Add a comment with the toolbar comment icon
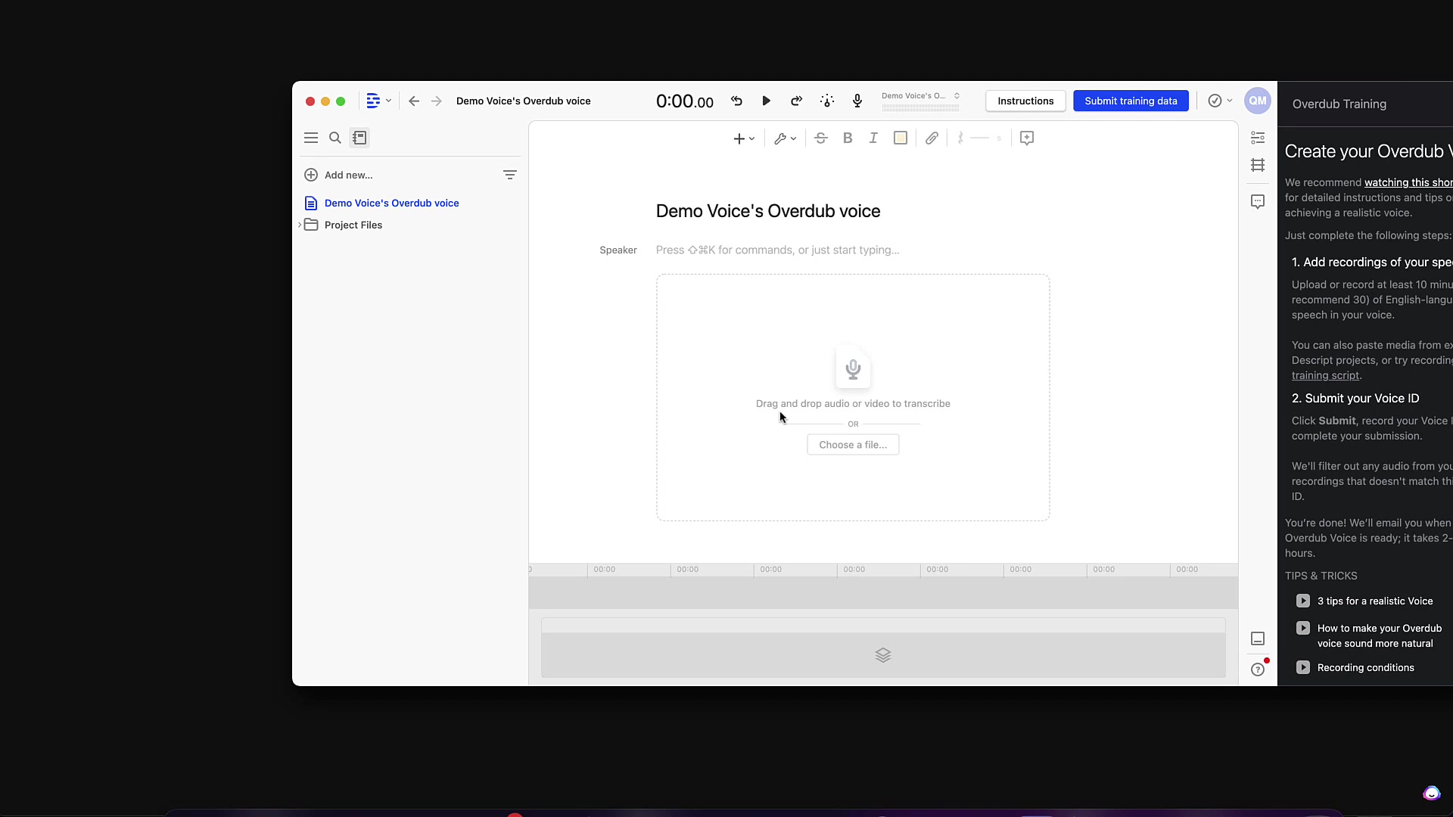 [x=1027, y=138]
